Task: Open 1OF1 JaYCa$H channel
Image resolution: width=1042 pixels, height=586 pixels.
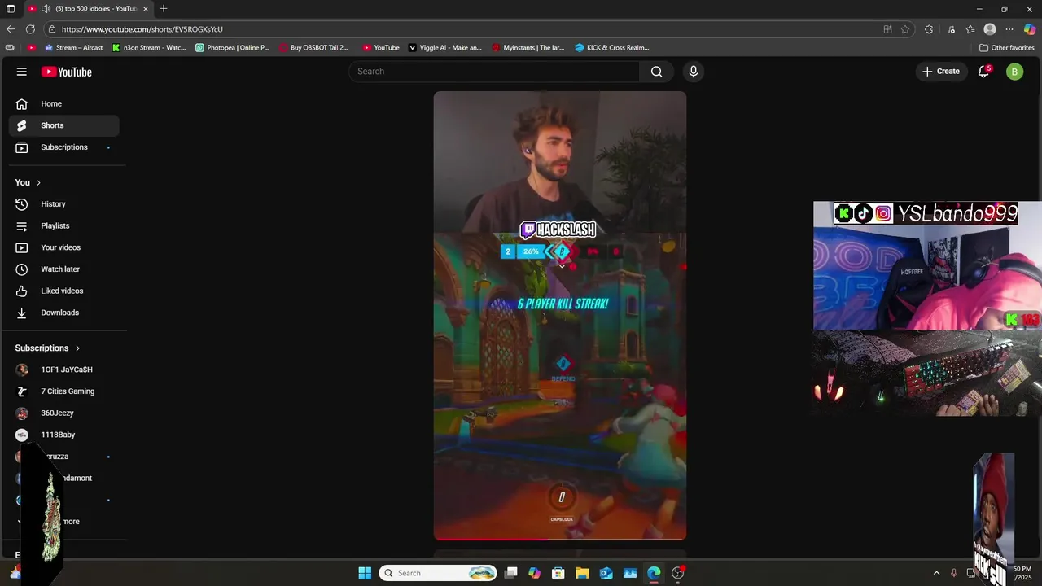Action: coord(63,370)
